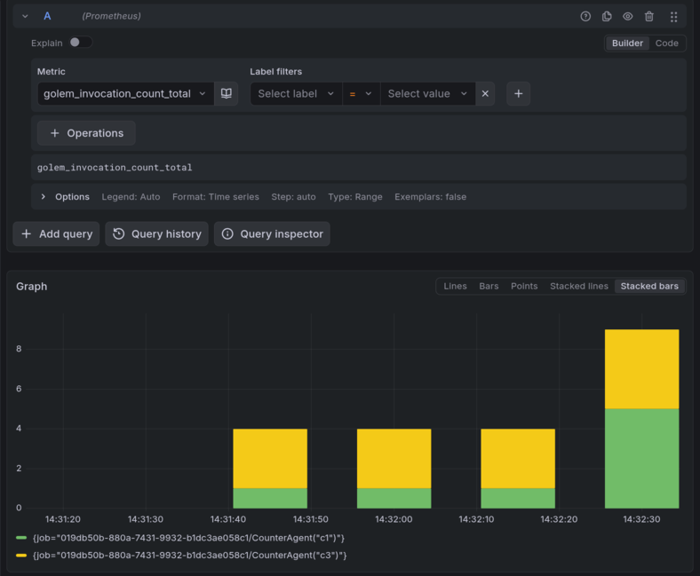Click the yellow CounterAgent c3 legend swatch
The image size is (700, 576).
pos(21,556)
